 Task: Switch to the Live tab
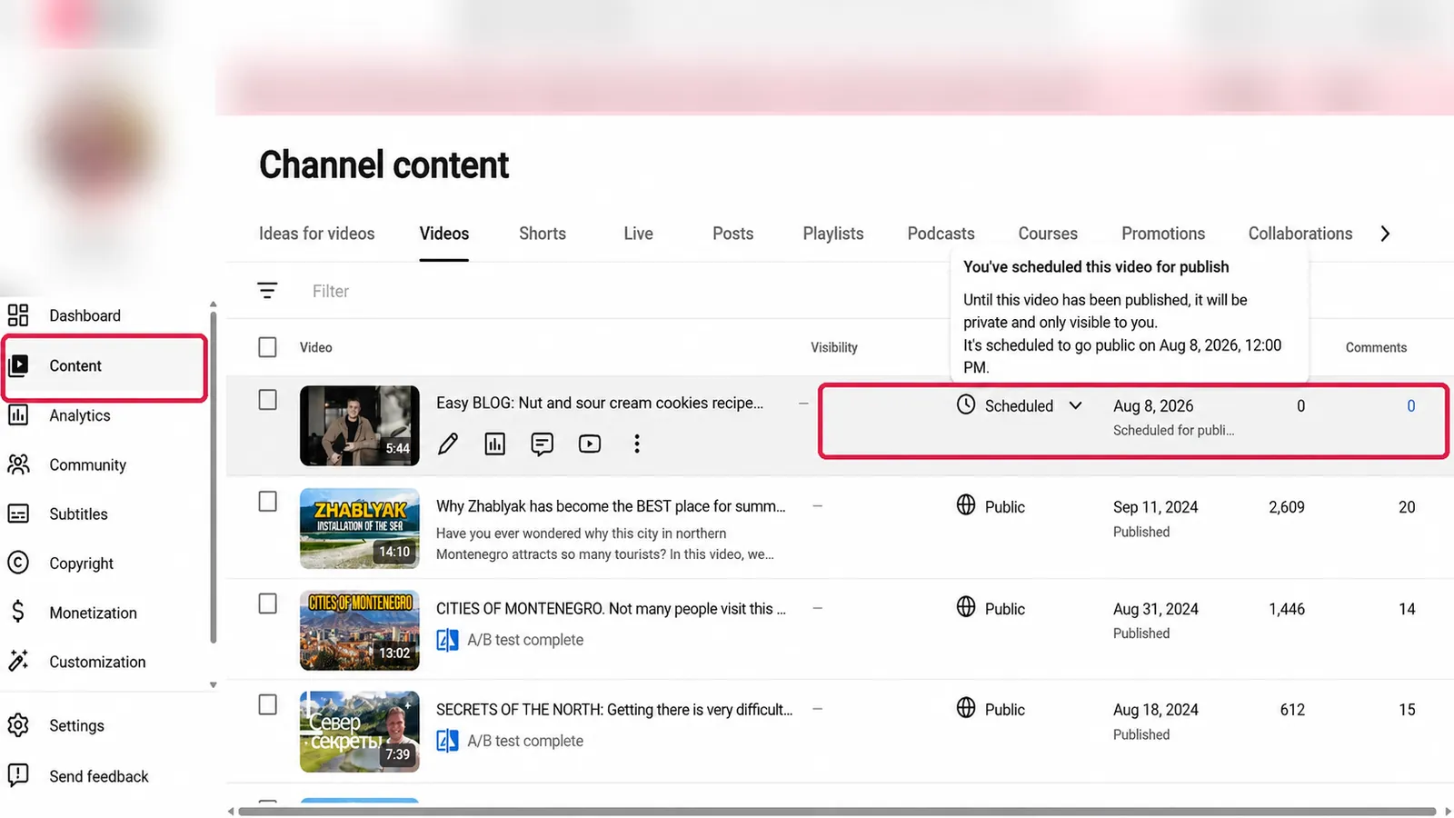pyautogui.click(x=638, y=234)
